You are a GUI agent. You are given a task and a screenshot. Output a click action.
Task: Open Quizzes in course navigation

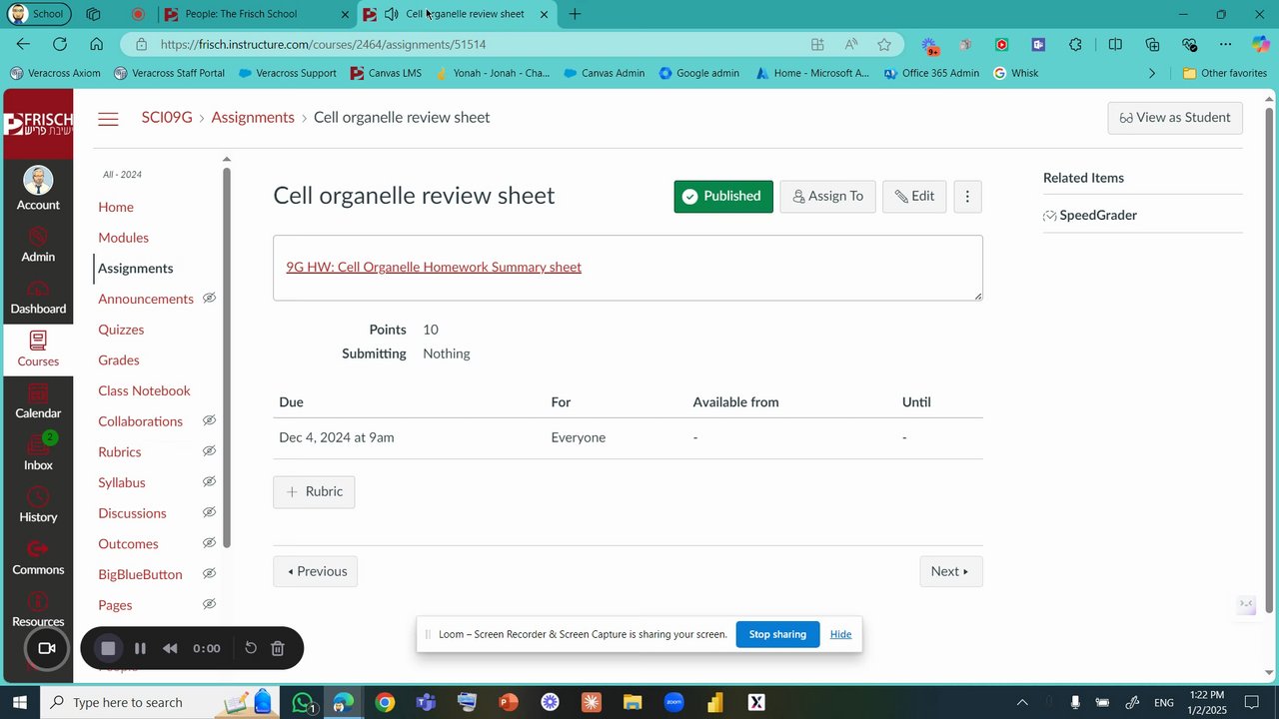(121, 330)
